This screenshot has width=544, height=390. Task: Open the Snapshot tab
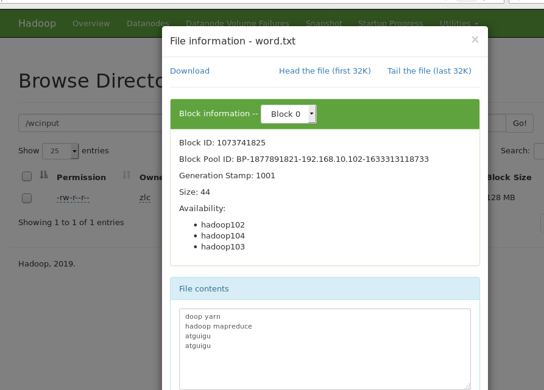point(324,23)
